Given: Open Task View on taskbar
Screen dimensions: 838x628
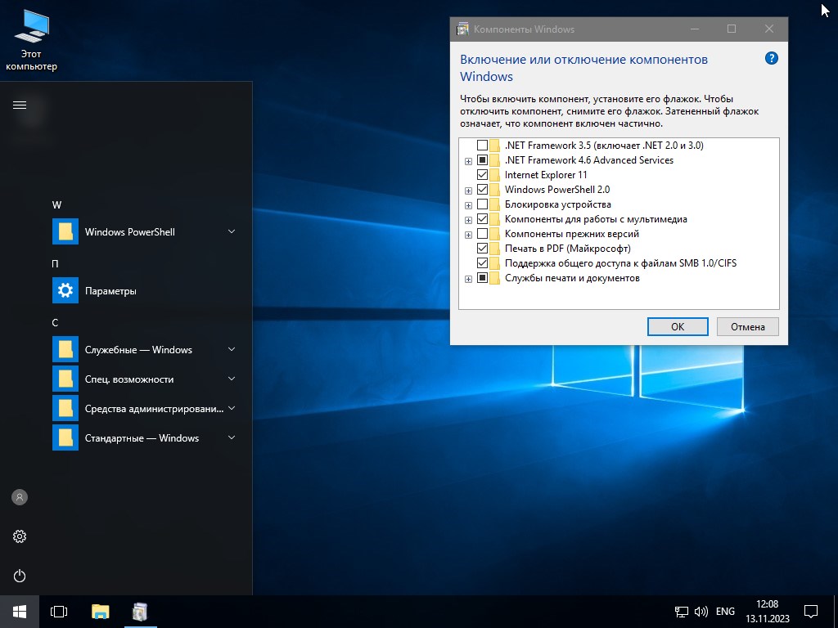Looking at the screenshot, I should [x=59, y=611].
